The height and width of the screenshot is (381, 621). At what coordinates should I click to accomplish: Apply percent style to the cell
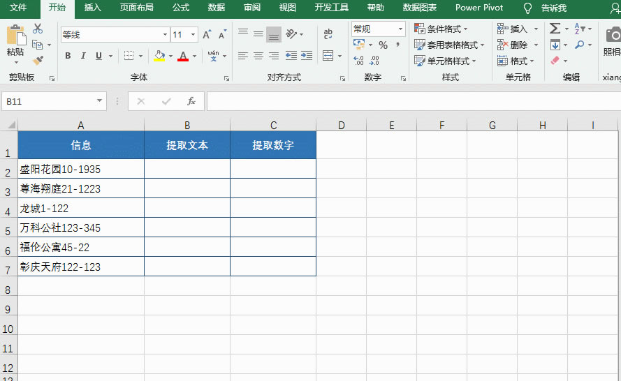click(x=383, y=45)
